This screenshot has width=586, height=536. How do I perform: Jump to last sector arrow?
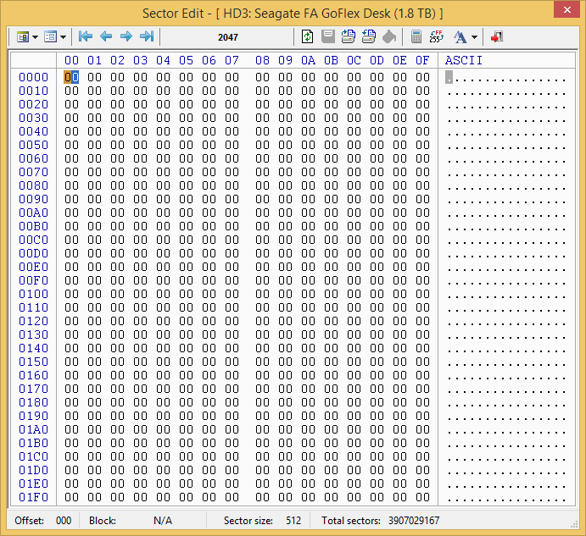[x=147, y=36]
